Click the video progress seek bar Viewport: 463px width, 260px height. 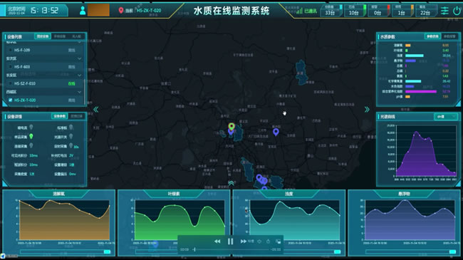click(231, 249)
